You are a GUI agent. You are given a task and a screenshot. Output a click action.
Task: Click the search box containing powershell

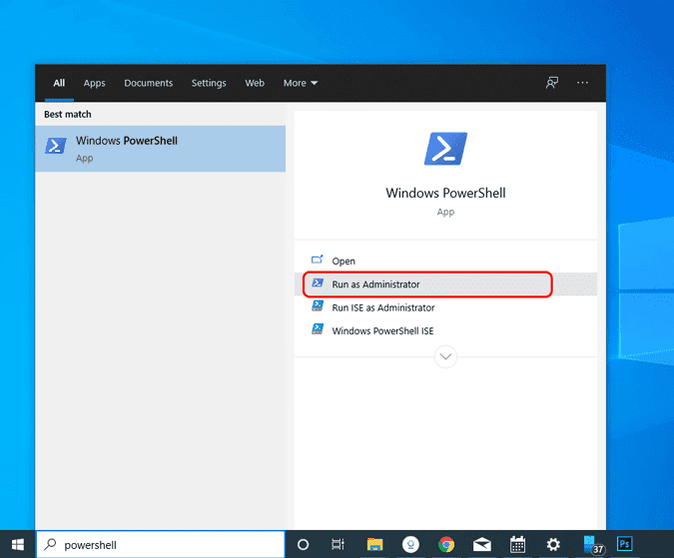coord(161,545)
